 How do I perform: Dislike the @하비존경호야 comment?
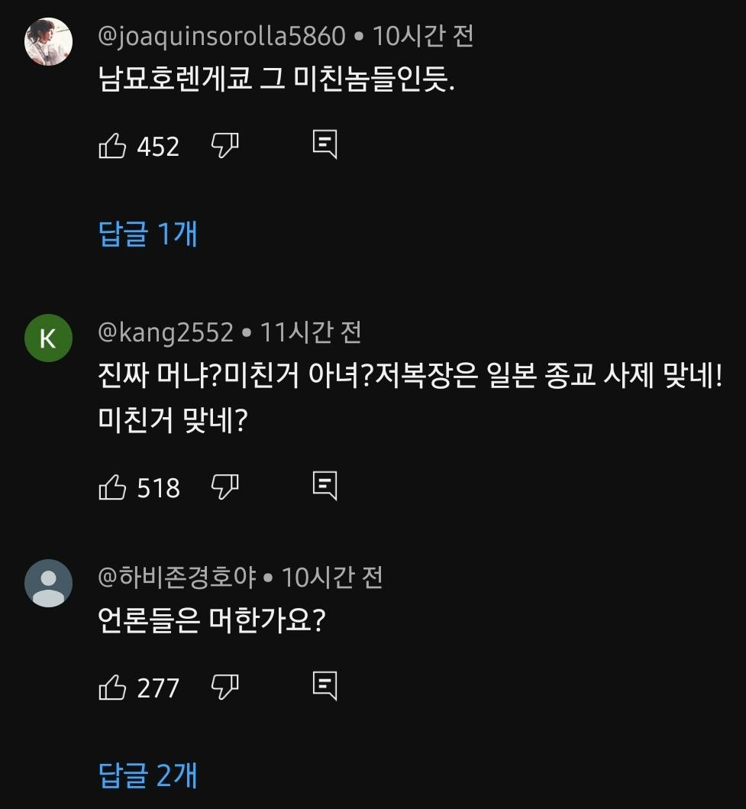224,688
